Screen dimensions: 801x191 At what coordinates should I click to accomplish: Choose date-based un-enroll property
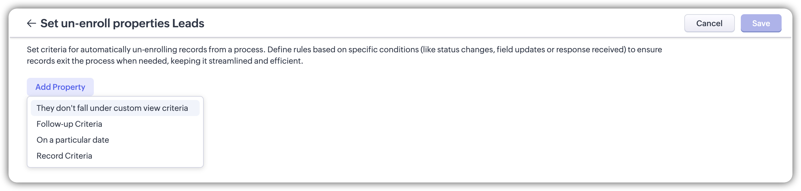tap(73, 140)
